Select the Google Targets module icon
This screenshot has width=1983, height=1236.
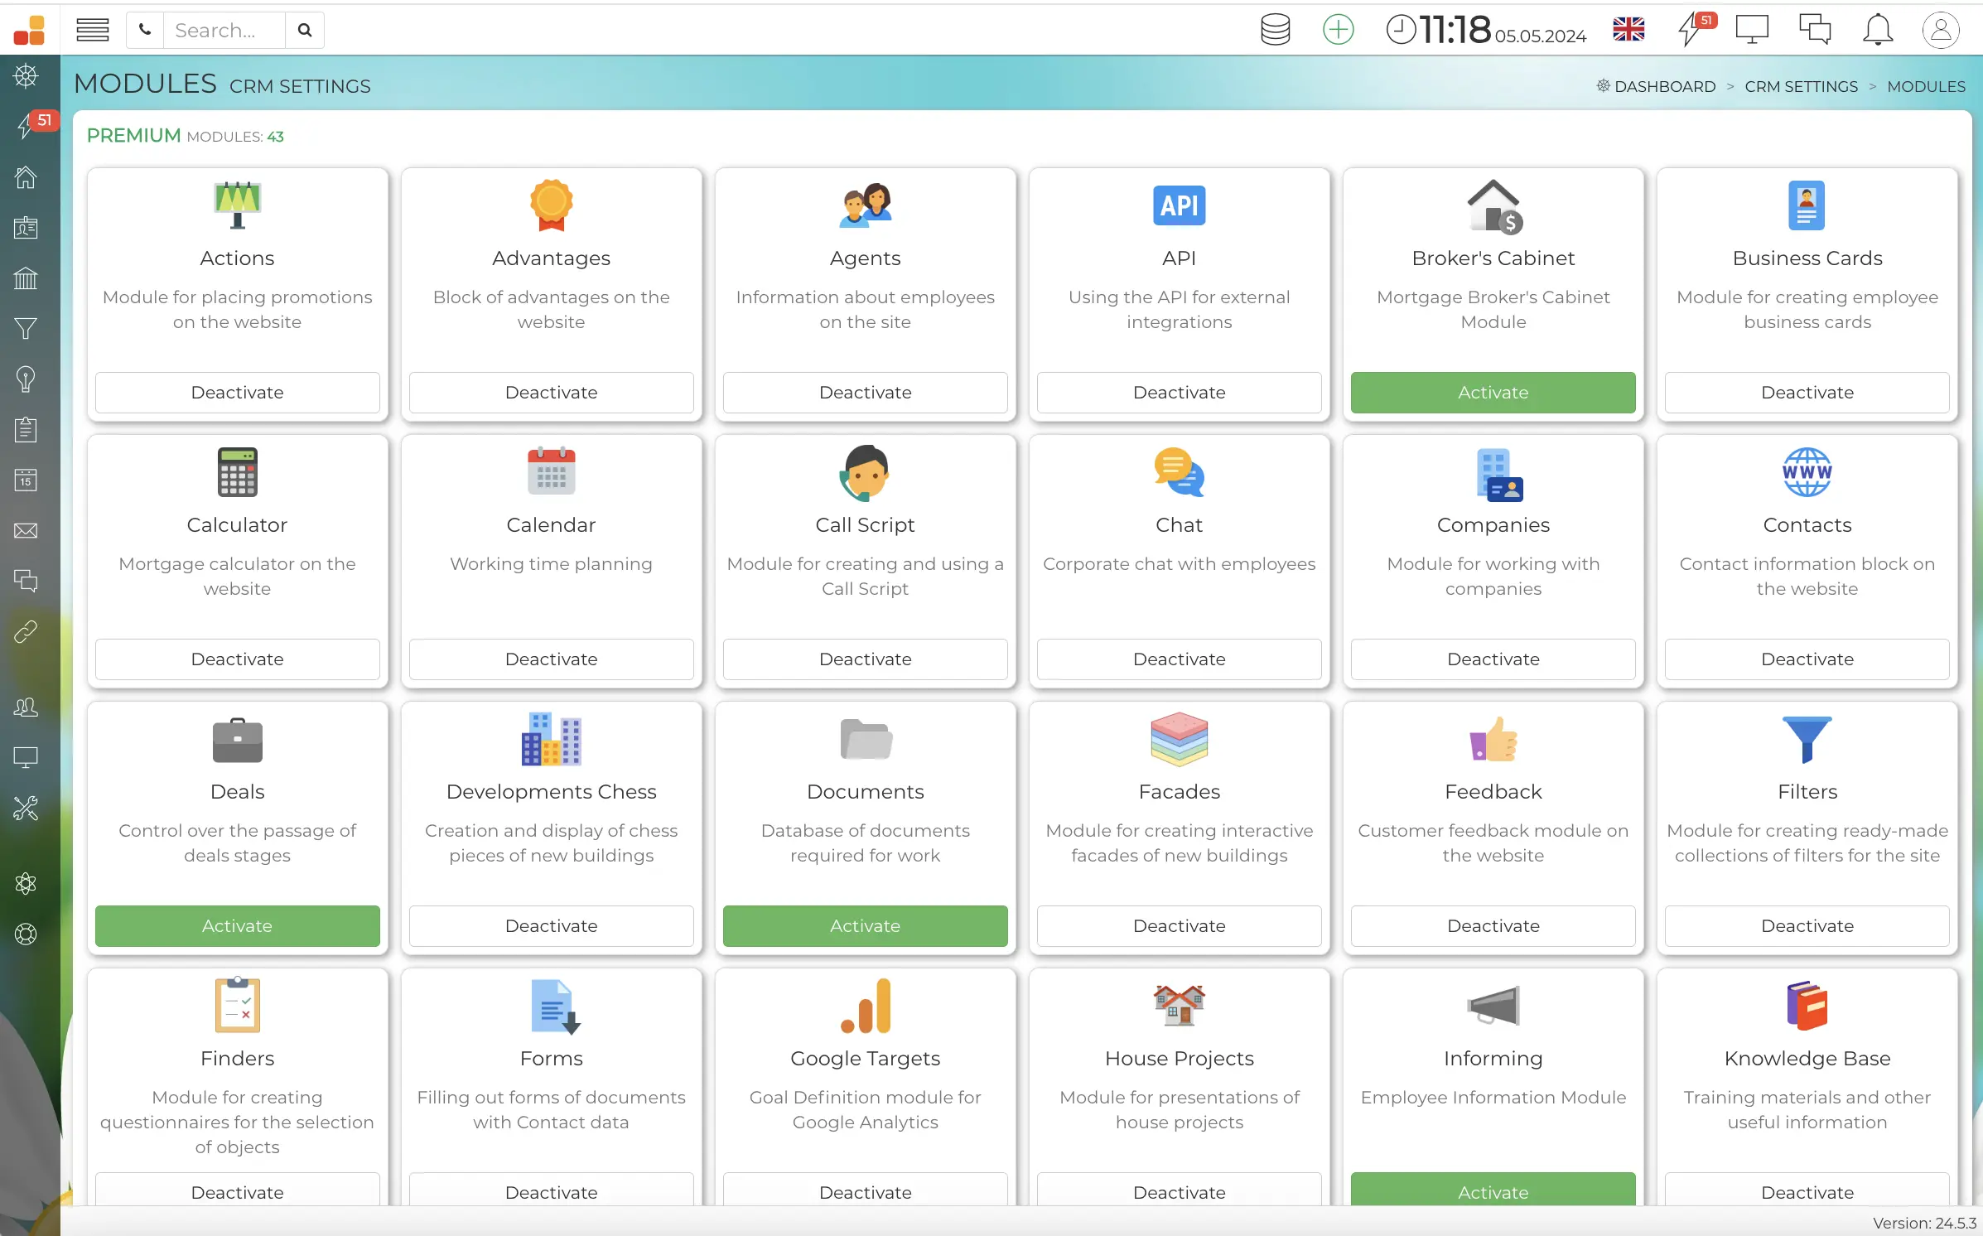coord(864,1007)
